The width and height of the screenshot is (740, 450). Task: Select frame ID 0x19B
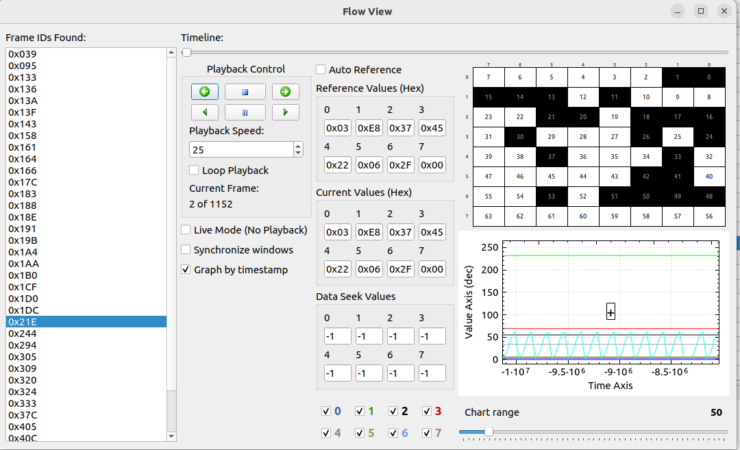pyautogui.click(x=86, y=240)
